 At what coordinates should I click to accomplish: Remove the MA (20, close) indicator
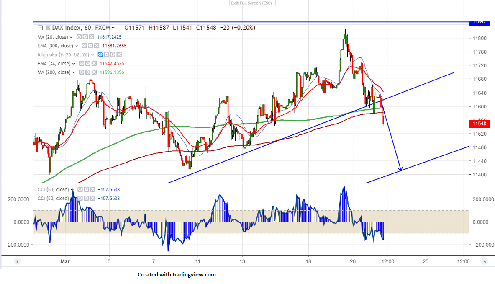[91, 37]
